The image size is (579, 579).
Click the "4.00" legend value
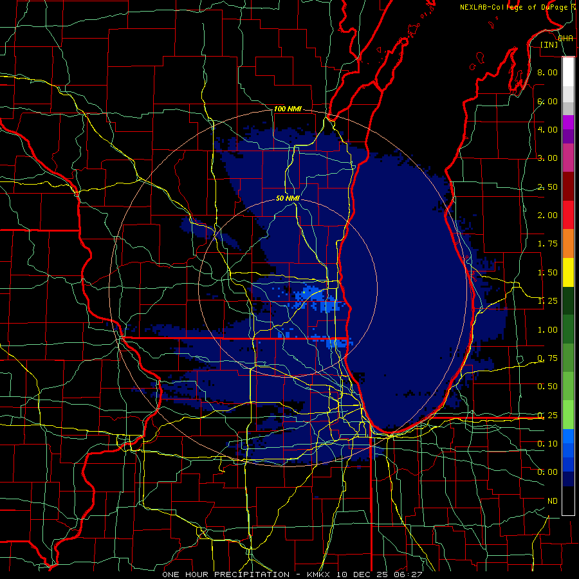click(x=547, y=129)
